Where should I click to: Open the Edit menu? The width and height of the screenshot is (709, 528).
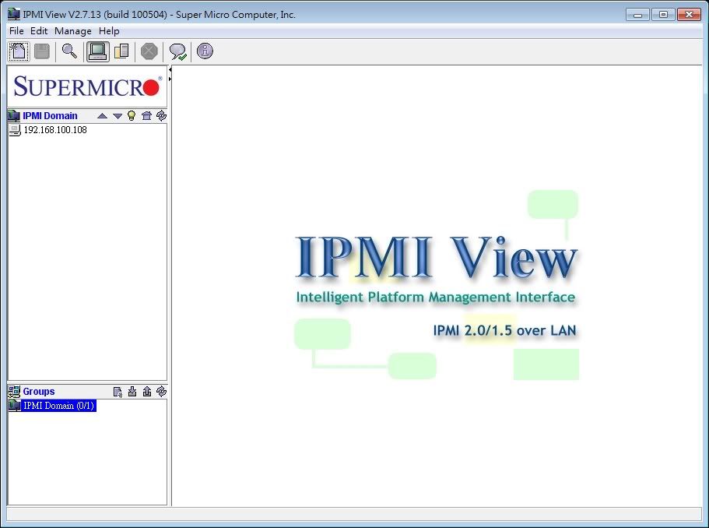pyautogui.click(x=39, y=31)
